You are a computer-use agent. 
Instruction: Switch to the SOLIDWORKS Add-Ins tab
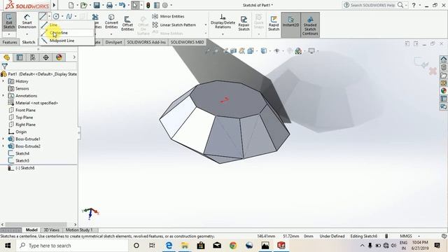tap(146, 42)
